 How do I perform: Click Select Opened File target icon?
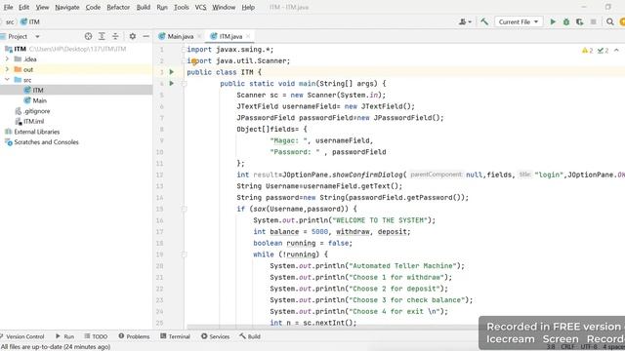(88, 36)
